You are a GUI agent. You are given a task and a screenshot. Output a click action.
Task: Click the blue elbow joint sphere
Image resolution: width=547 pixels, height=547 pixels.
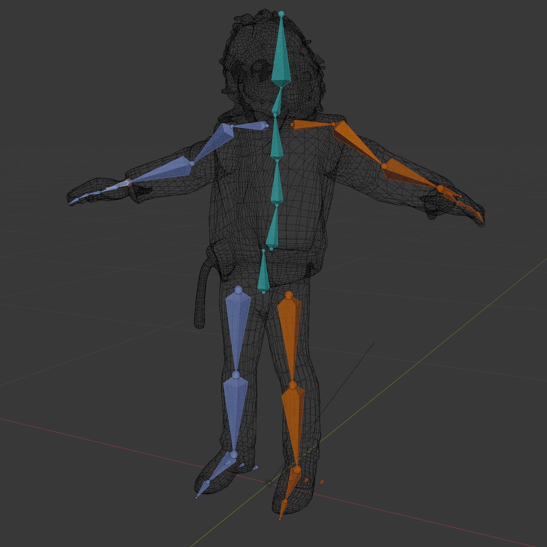point(192,164)
